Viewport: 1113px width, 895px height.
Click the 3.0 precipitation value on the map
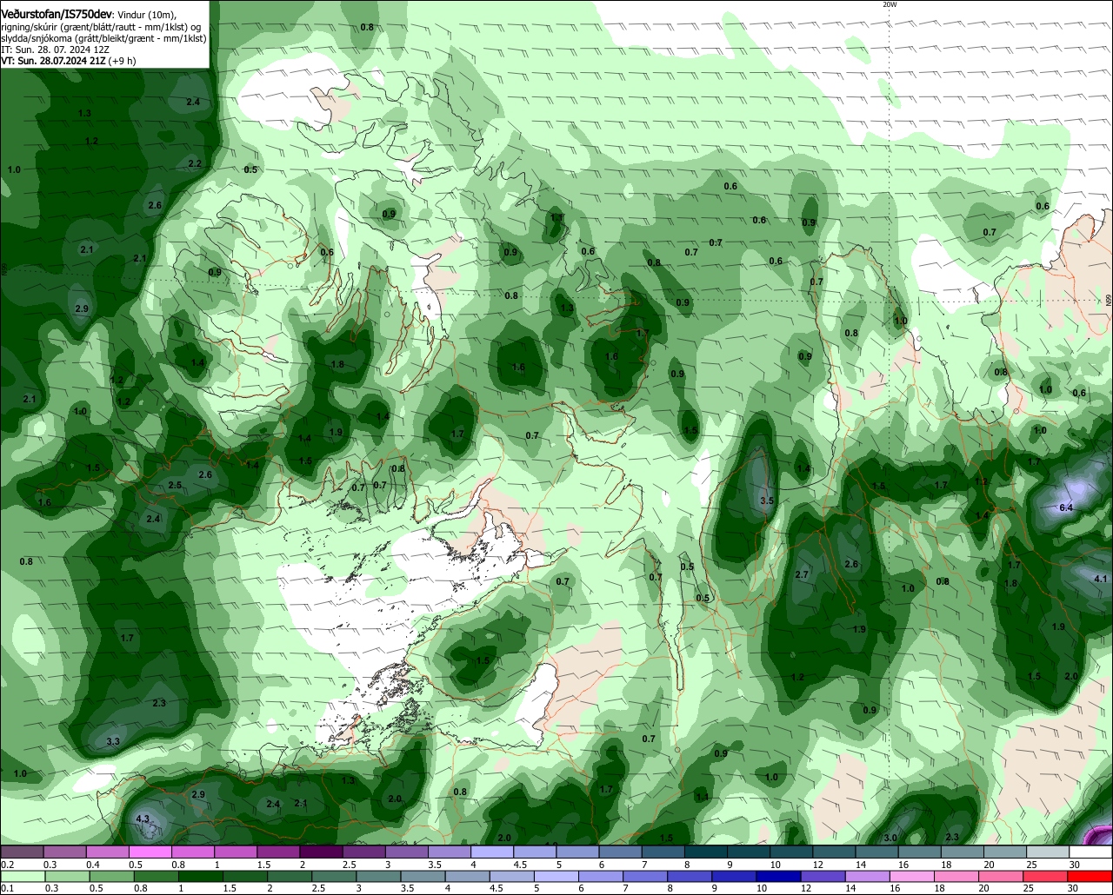point(890,838)
